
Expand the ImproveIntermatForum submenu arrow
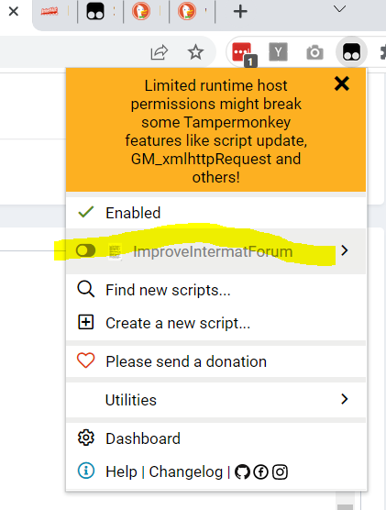click(345, 250)
